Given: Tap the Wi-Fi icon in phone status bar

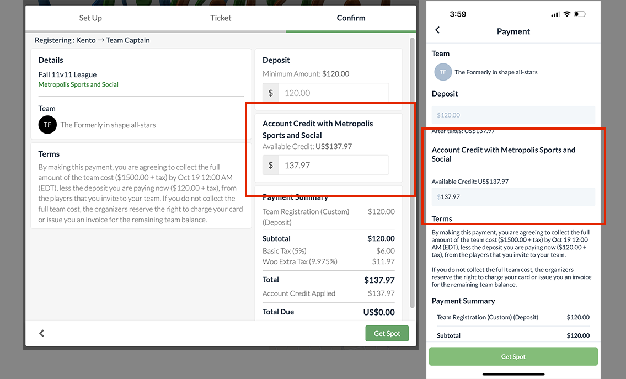Looking at the screenshot, I should point(566,14).
